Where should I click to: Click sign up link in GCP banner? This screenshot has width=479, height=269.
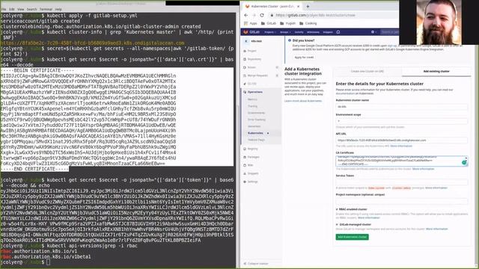(392, 46)
